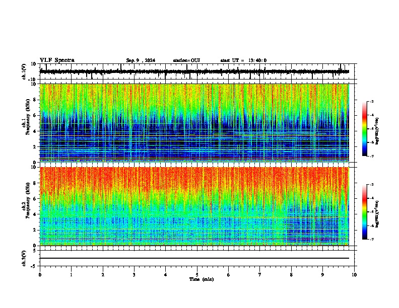Click the ch.1 color scale bar
This screenshot has height=308, width=399.
(365, 129)
